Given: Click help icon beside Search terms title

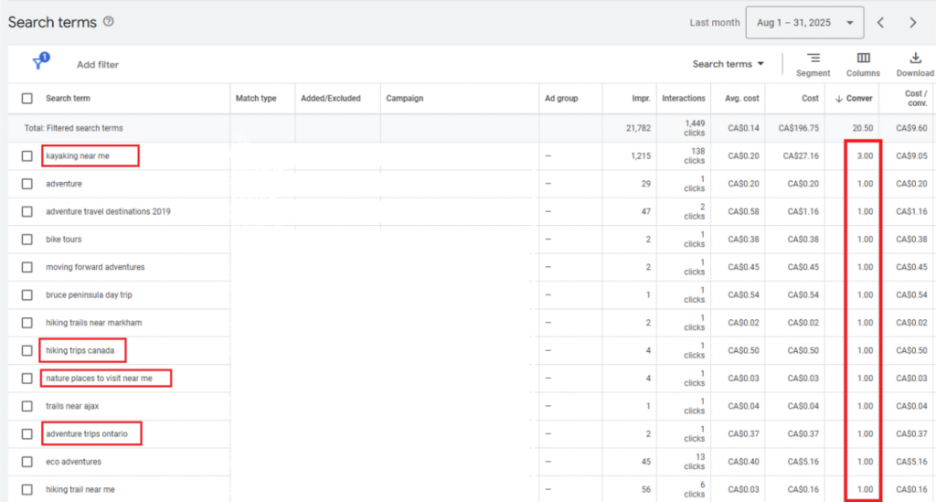Looking at the screenshot, I should (x=109, y=22).
